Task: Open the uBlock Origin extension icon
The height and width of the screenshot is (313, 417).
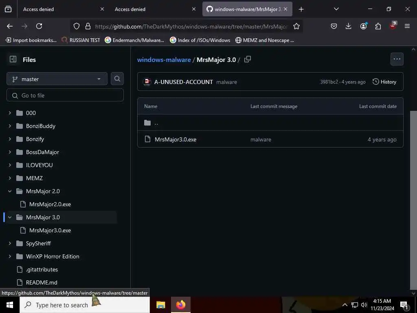Action: [393, 26]
